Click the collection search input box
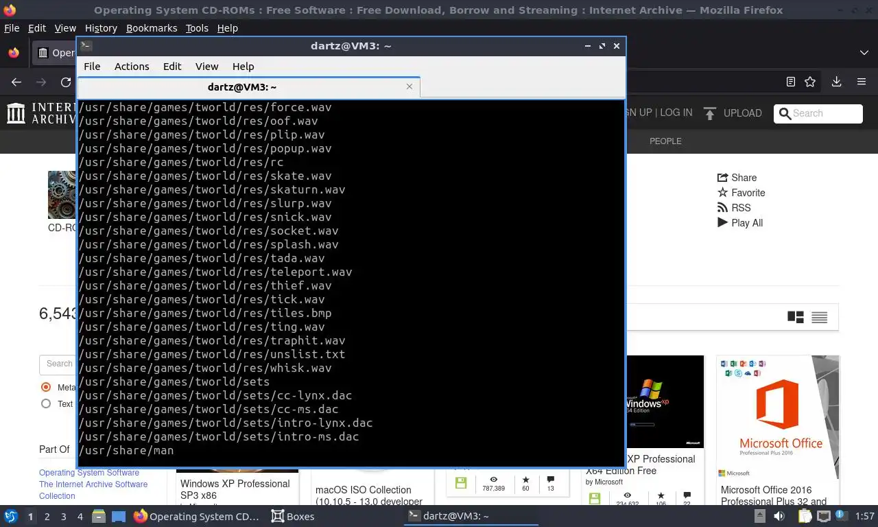 (58, 364)
